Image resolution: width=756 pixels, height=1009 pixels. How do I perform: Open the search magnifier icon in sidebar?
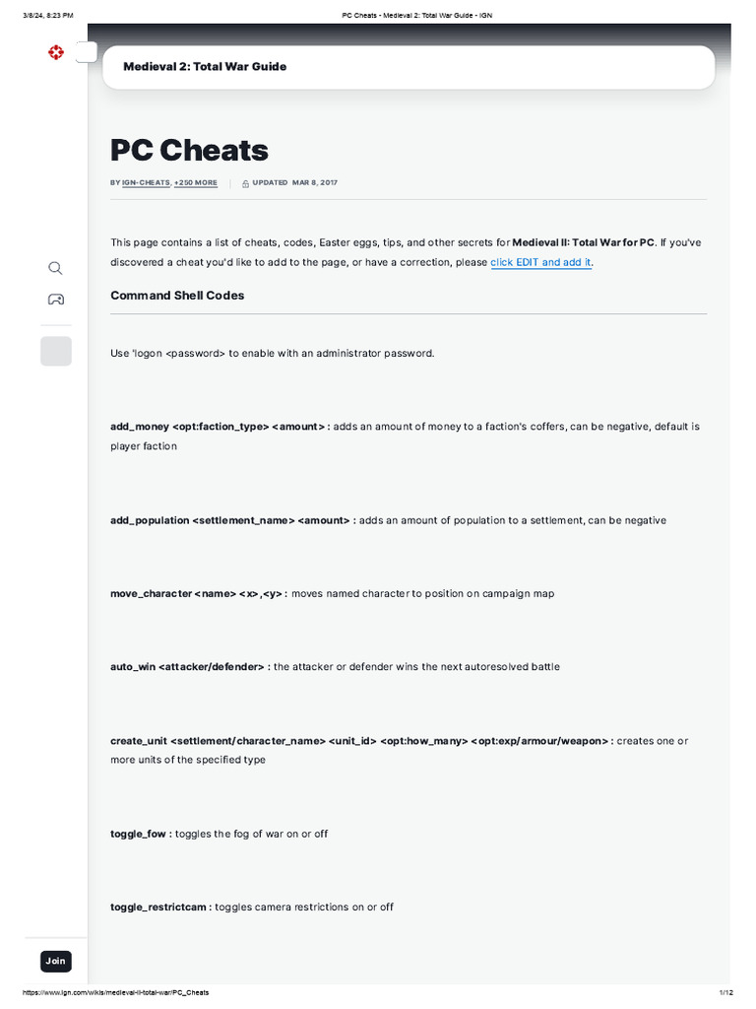(x=55, y=268)
